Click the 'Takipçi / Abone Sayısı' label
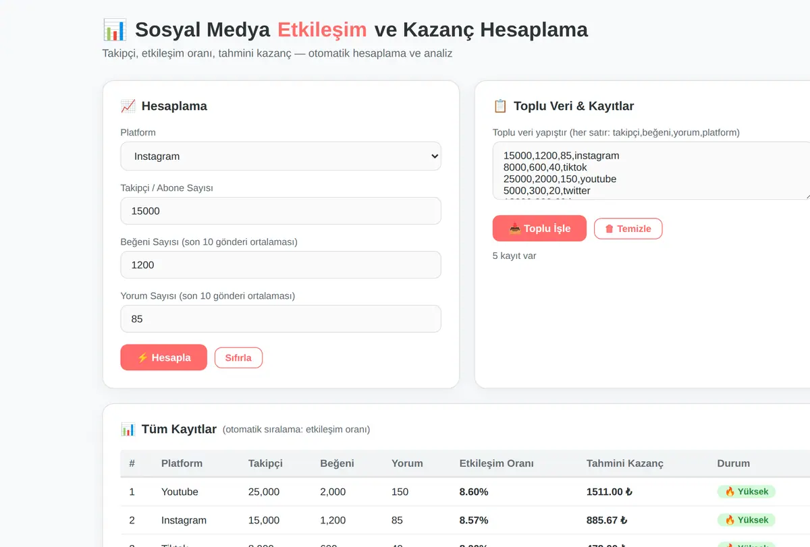 (x=167, y=188)
